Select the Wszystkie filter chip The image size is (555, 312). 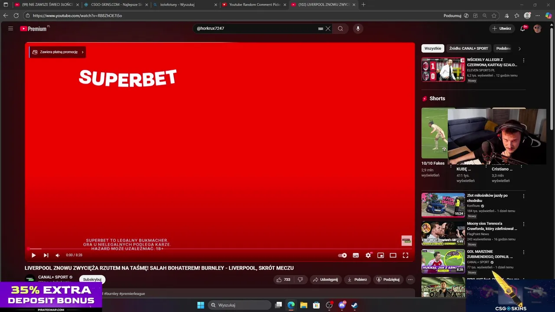433,49
